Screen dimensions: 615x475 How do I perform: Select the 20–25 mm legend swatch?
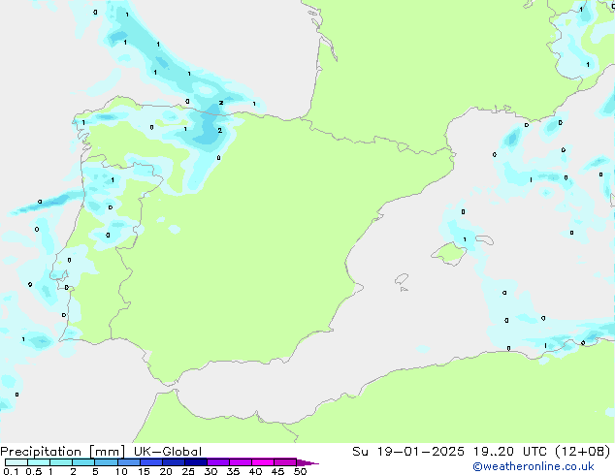pos(174,462)
